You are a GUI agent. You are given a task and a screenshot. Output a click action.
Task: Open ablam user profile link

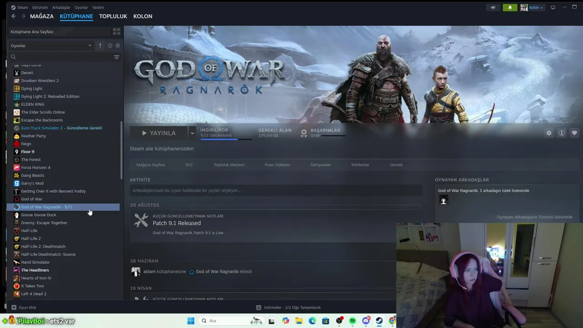click(x=148, y=272)
